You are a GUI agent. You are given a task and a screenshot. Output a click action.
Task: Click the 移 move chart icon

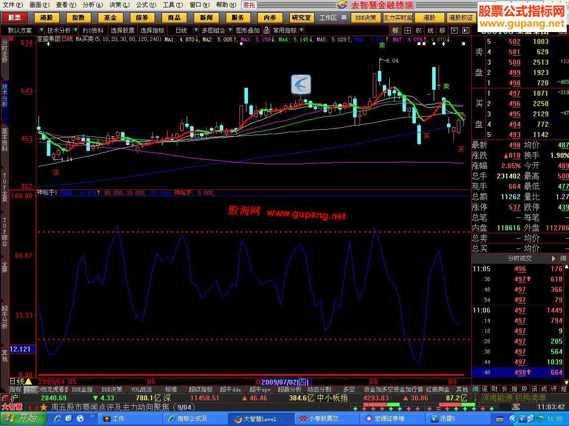point(443,31)
